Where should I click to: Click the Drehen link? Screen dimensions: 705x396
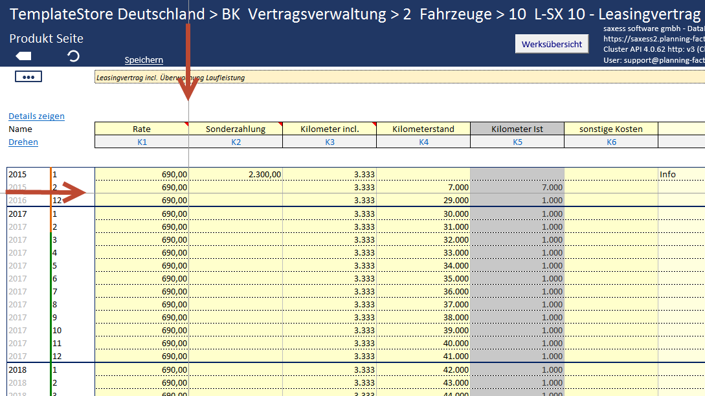pyautogui.click(x=23, y=142)
